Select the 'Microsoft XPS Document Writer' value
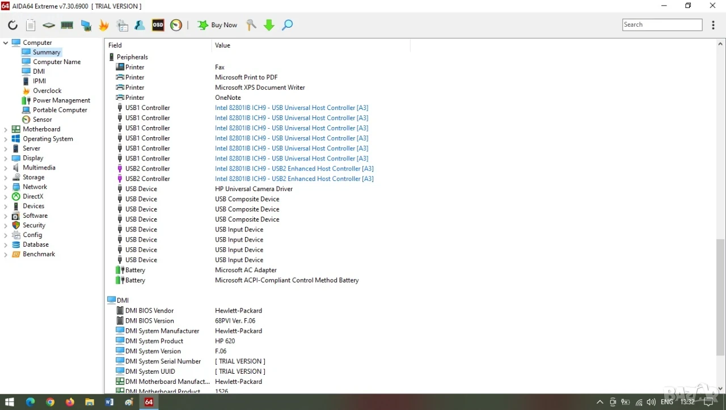Image resolution: width=726 pixels, height=410 pixels. 260,88
